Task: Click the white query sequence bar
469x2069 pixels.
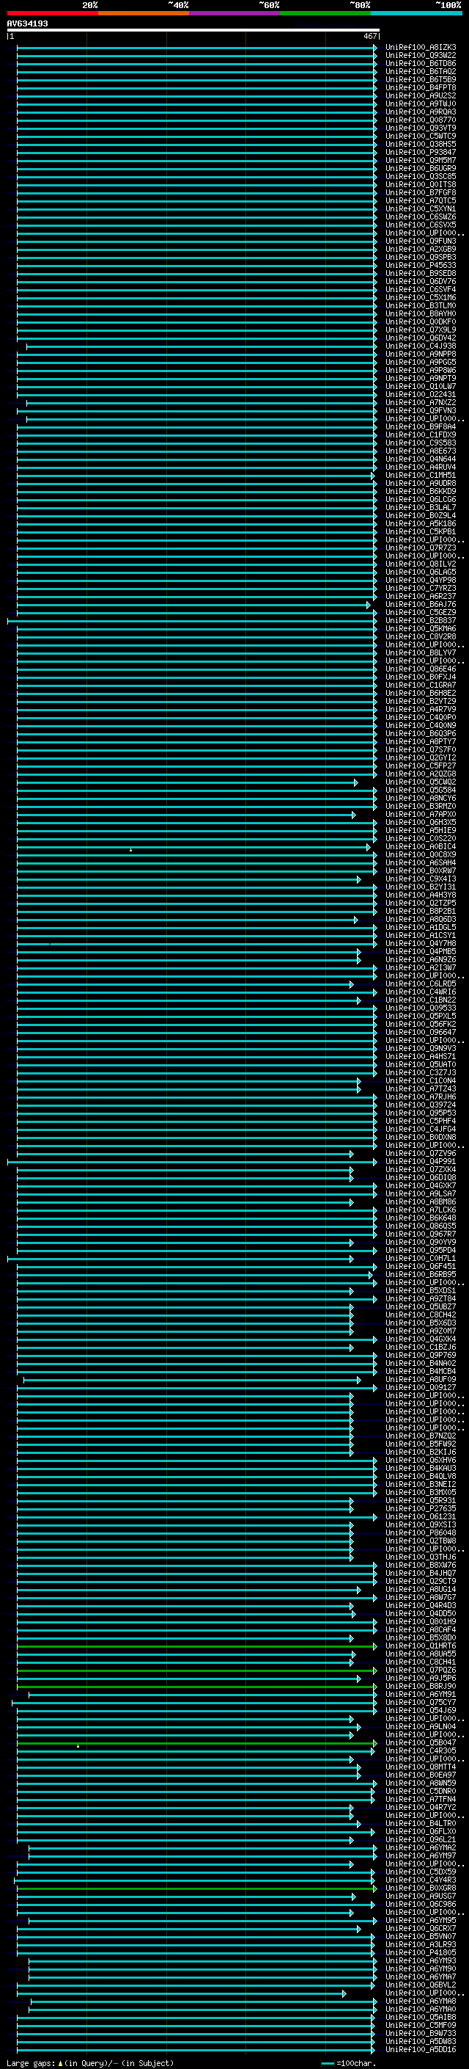Action: tap(193, 29)
